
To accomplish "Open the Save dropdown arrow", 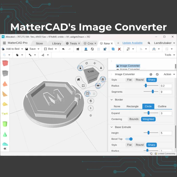I will [x=38, y=49].
